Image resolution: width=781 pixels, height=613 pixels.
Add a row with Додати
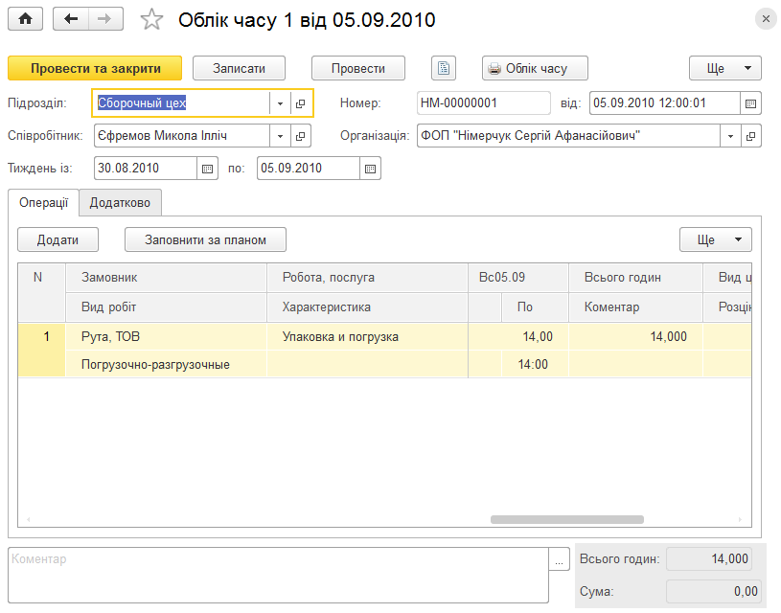pos(57,239)
